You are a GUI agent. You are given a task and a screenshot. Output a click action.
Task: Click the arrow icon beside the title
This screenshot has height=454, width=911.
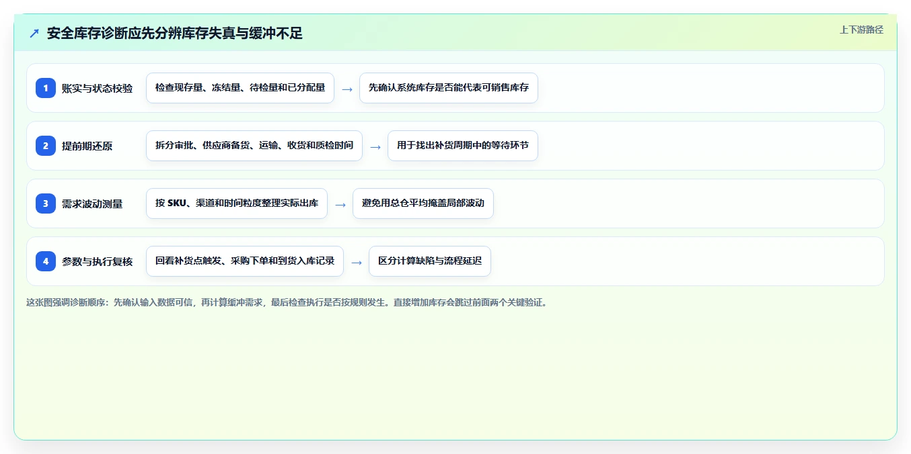[x=34, y=34]
